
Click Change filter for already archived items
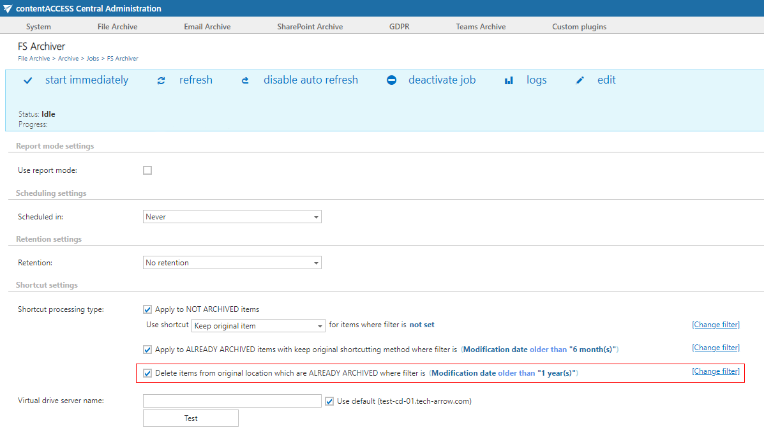coord(715,347)
